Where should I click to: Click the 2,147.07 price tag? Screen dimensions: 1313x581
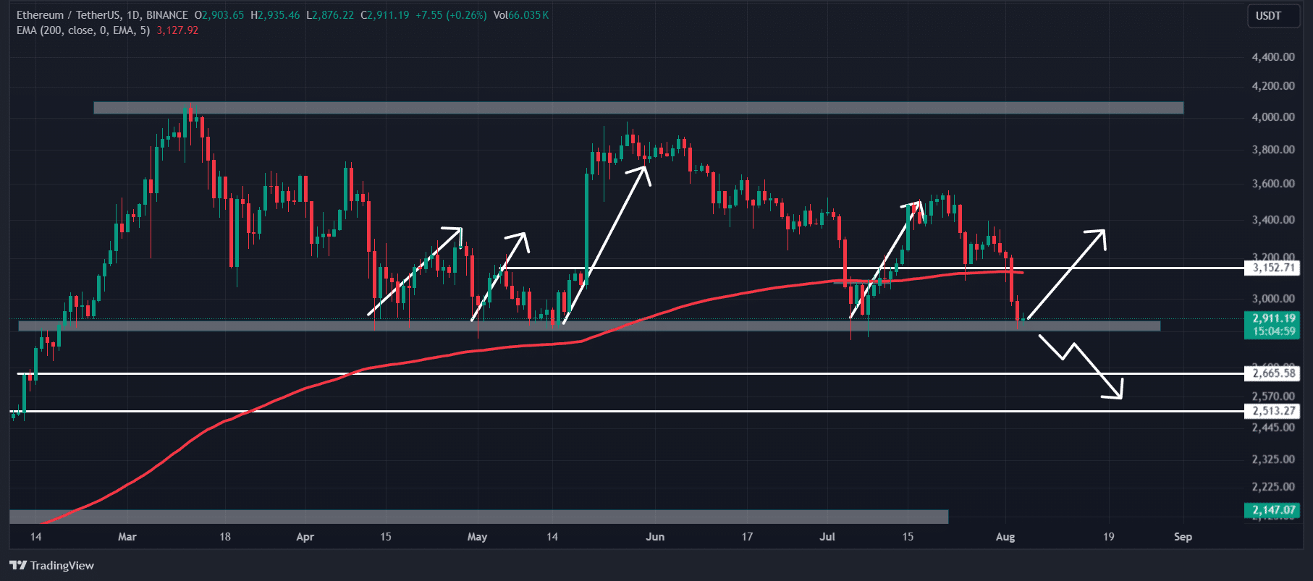tap(1272, 510)
